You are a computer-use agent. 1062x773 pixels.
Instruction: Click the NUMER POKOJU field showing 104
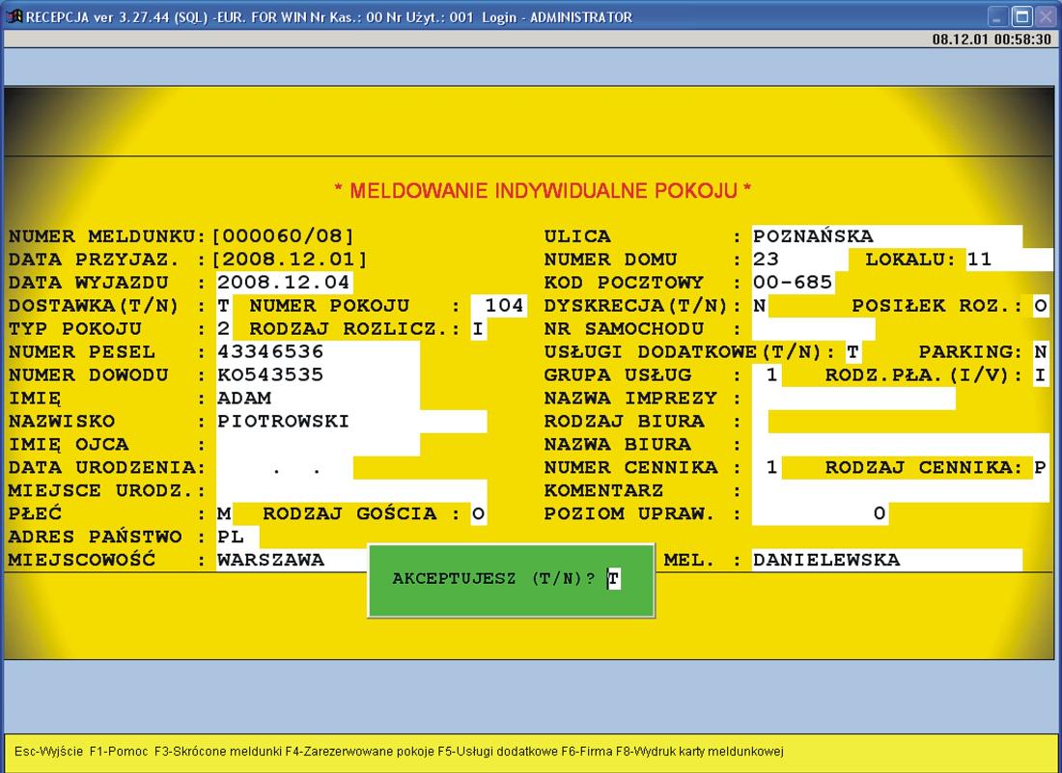(x=502, y=306)
